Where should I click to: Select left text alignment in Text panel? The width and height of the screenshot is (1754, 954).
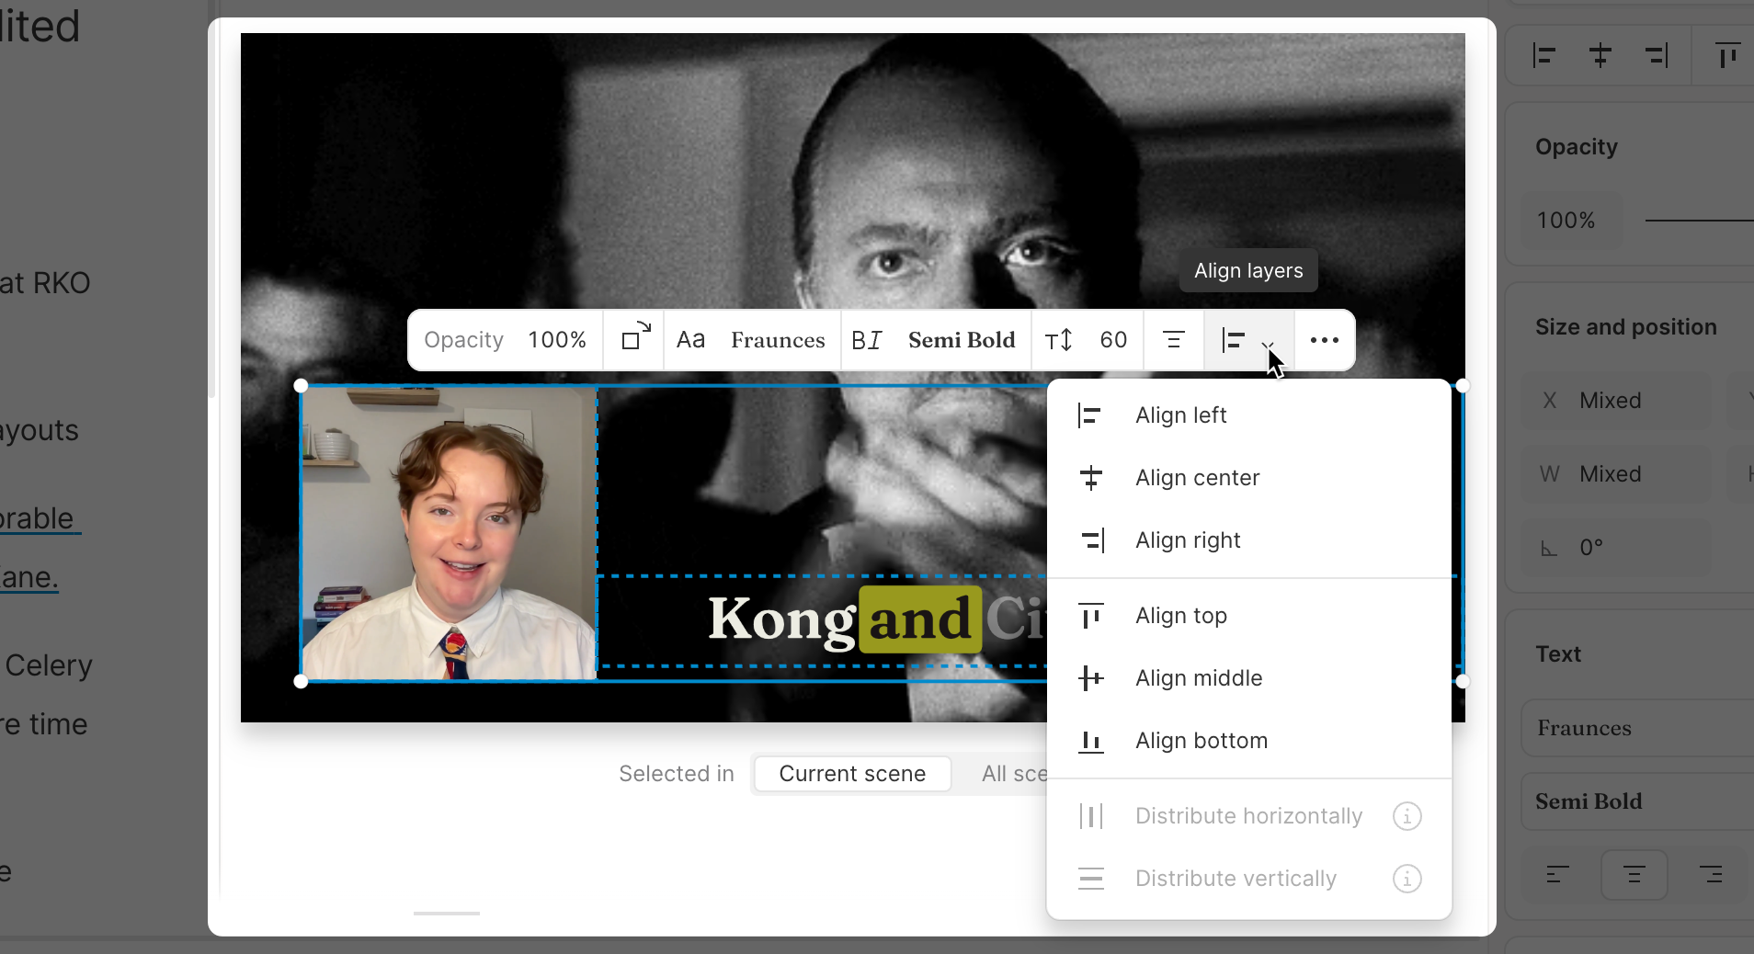point(1557,874)
